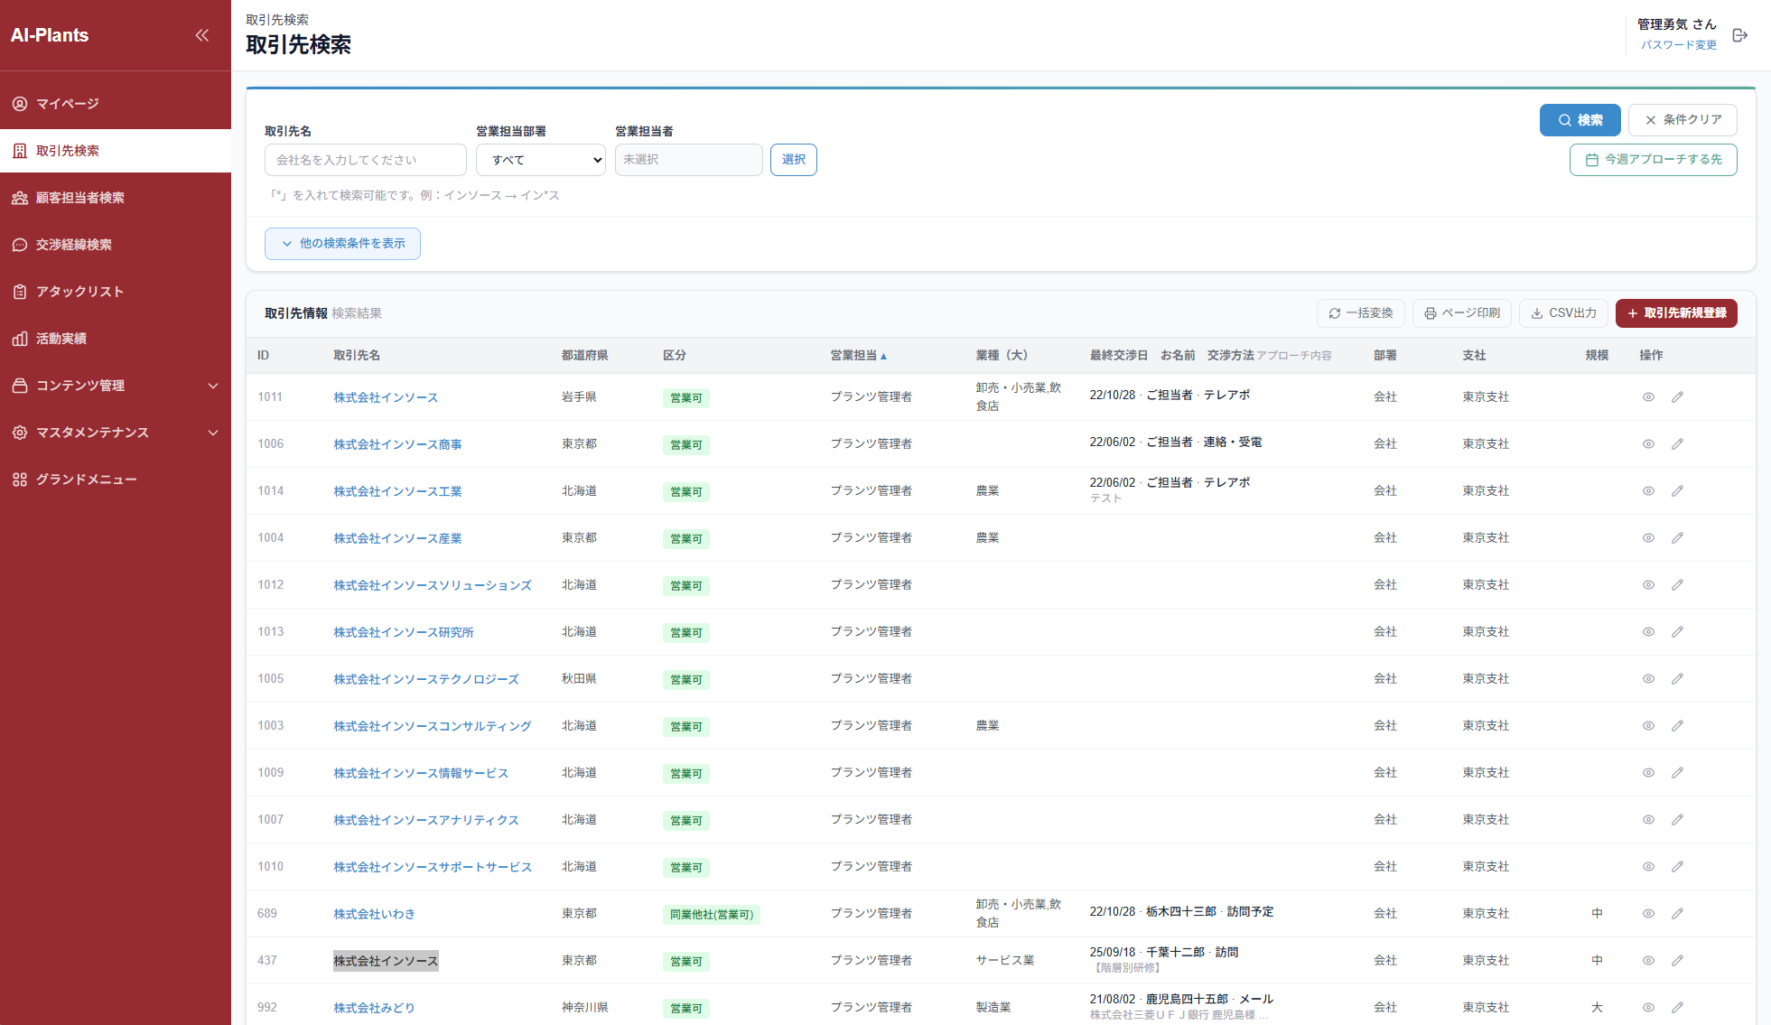Collapse the sidebar with double-chevron icon
Image resolution: width=1771 pixels, height=1025 pixels.
[201, 35]
